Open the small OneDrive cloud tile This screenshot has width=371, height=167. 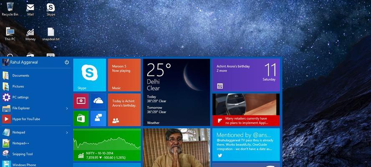tap(98, 101)
